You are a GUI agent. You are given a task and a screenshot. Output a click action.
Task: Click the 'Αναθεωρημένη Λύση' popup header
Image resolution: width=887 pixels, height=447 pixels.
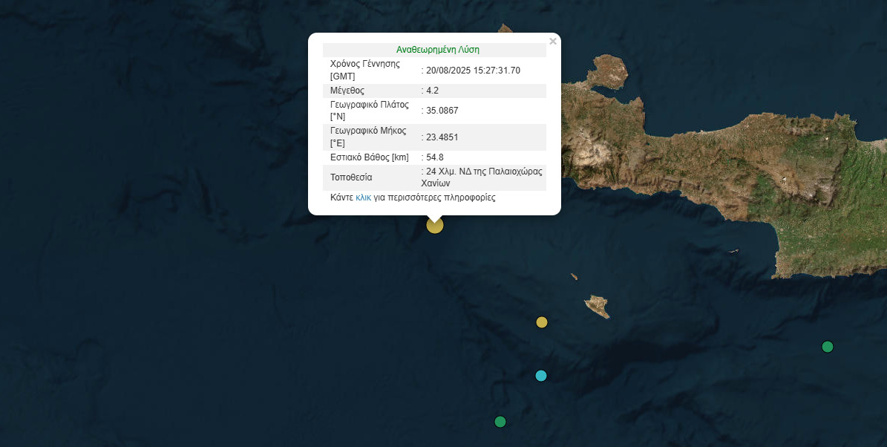click(437, 50)
